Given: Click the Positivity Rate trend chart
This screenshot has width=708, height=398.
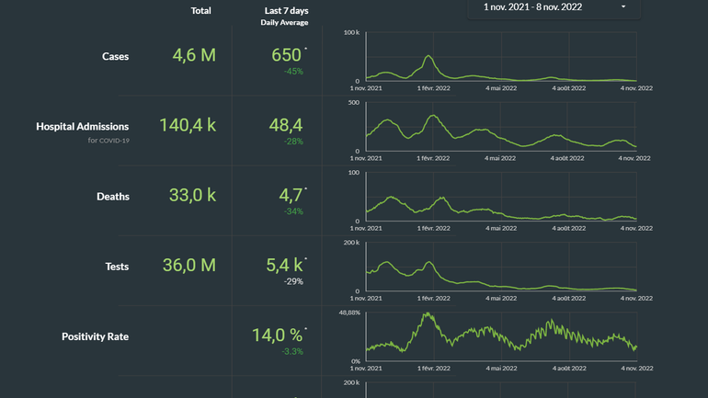Looking at the screenshot, I should (501, 337).
